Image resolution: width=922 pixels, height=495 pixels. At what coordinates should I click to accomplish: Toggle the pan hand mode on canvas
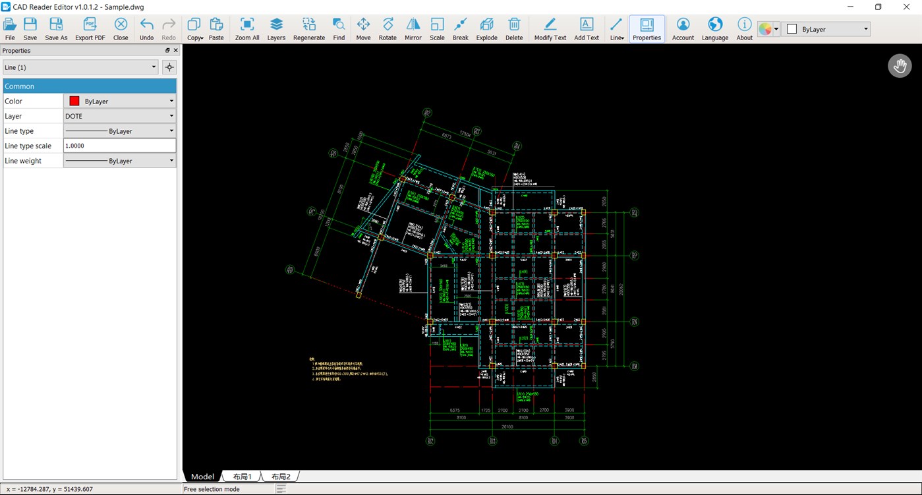pos(900,65)
